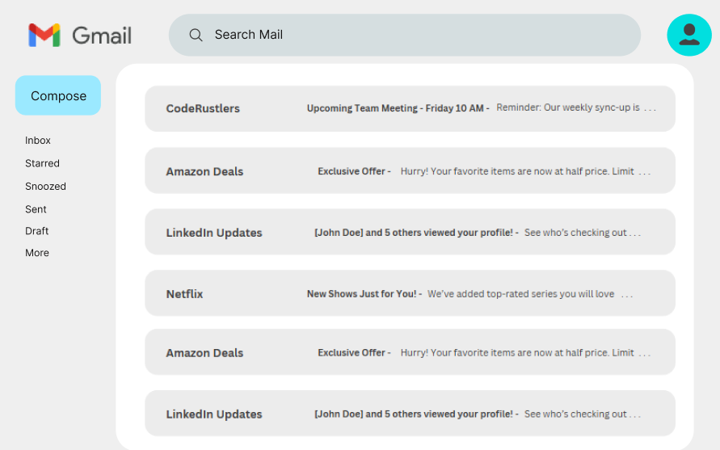Open the Draft folder
The height and width of the screenshot is (450, 720).
[36, 230]
